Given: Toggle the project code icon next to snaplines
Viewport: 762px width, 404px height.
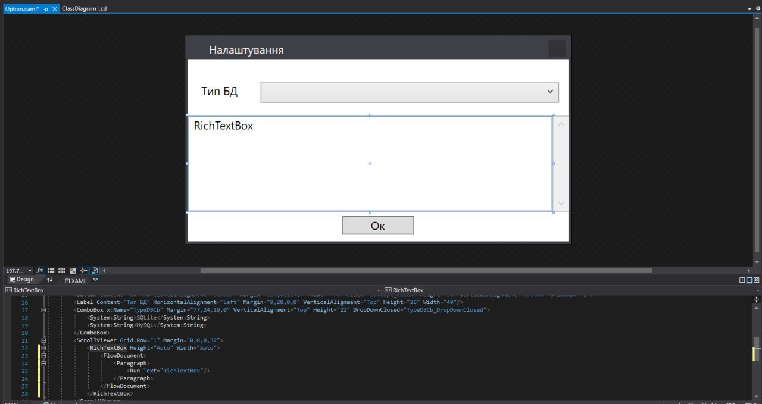Looking at the screenshot, I should pyautogui.click(x=95, y=270).
